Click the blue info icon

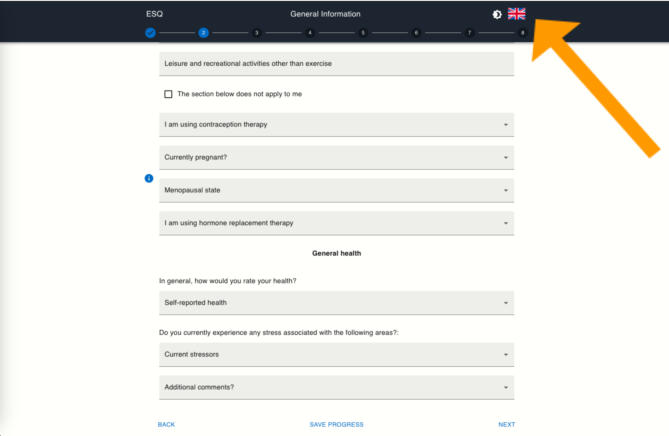coord(149,178)
